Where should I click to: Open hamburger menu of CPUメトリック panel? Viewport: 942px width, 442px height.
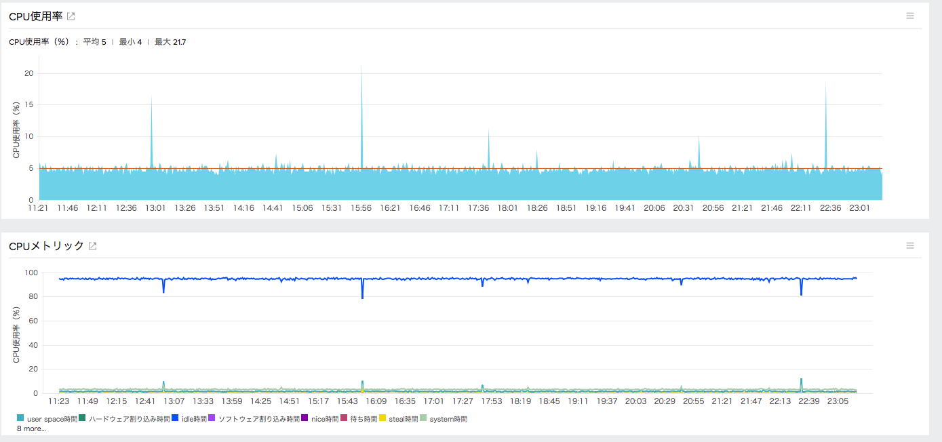point(910,245)
